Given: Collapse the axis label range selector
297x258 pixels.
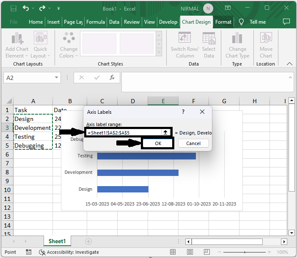Looking at the screenshot, I should (x=165, y=132).
